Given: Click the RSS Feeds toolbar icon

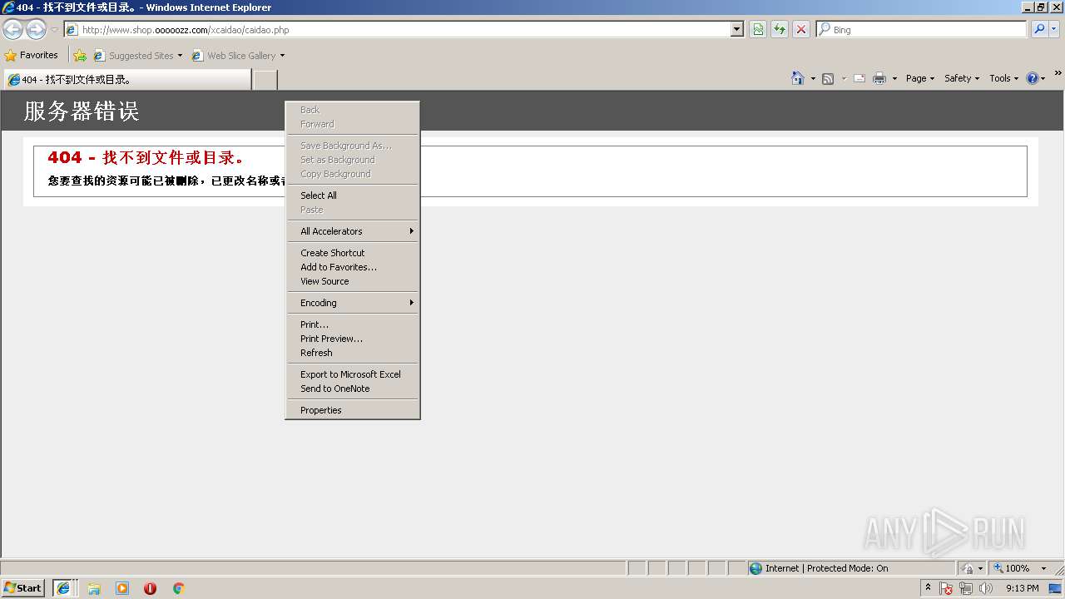Looking at the screenshot, I should 828,78.
